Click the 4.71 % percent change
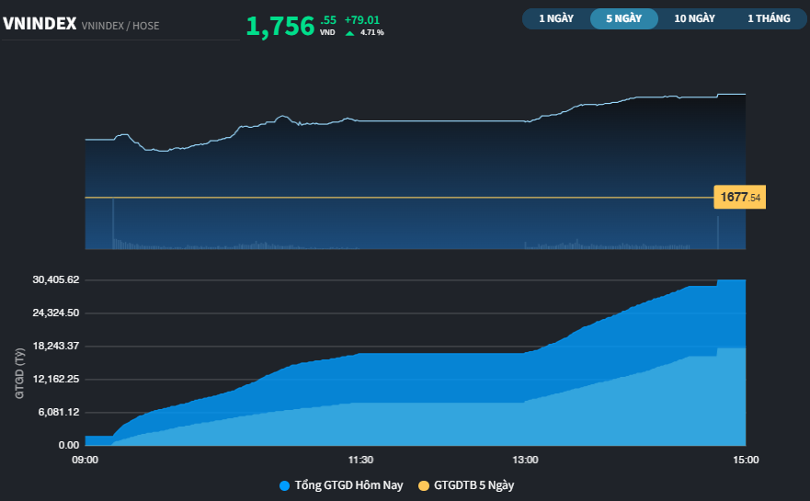Viewport: 810px width, 501px height. [372, 33]
